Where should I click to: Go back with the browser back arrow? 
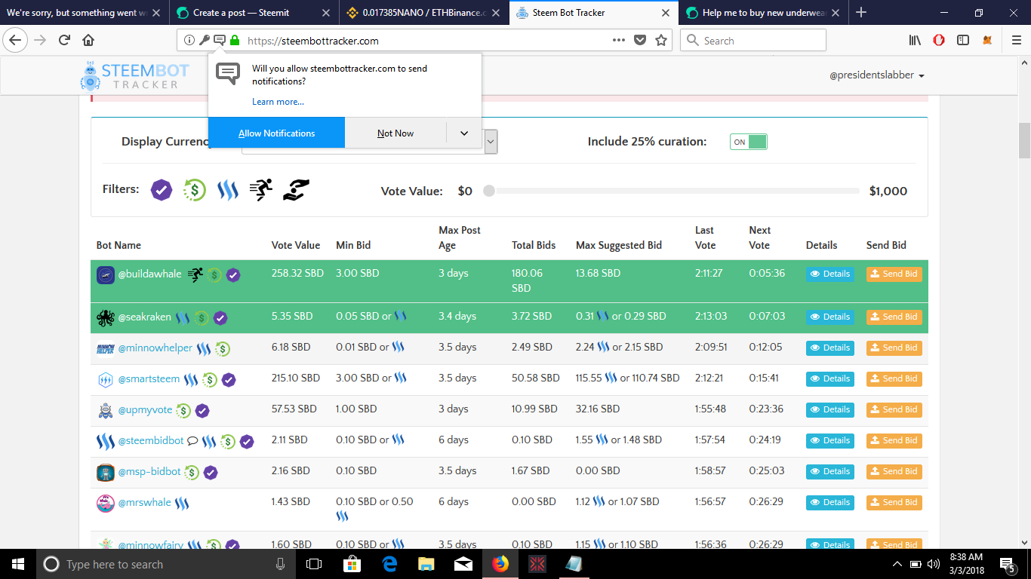pos(17,41)
